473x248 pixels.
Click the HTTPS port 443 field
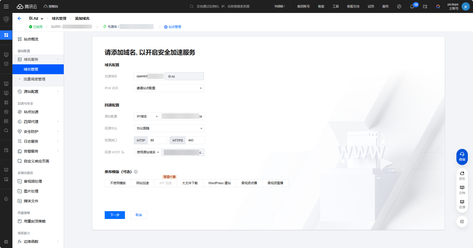tap(195, 140)
